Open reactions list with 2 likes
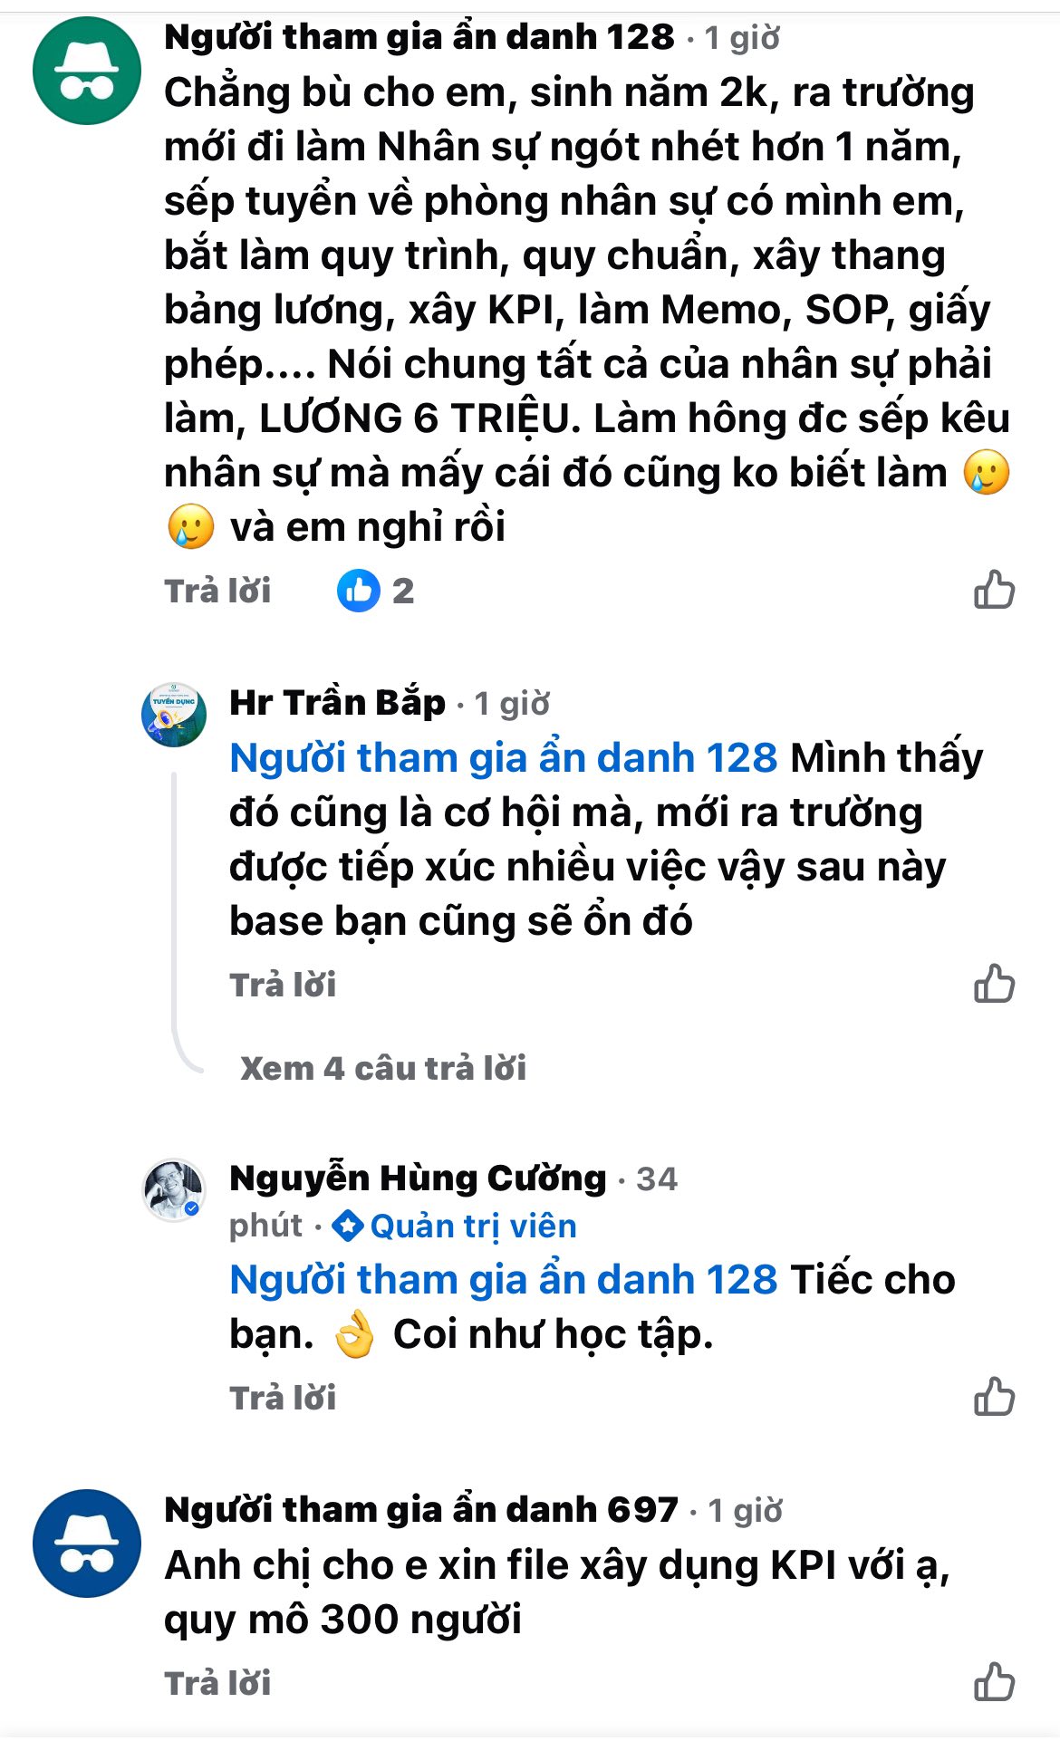The width and height of the screenshot is (1060, 1741). (375, 591)
